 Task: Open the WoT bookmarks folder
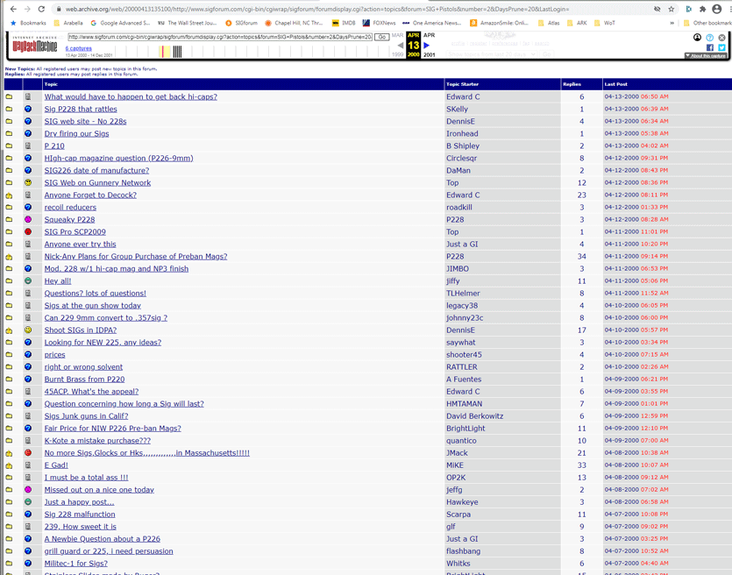pyautogui.click(x=605, y=23)
